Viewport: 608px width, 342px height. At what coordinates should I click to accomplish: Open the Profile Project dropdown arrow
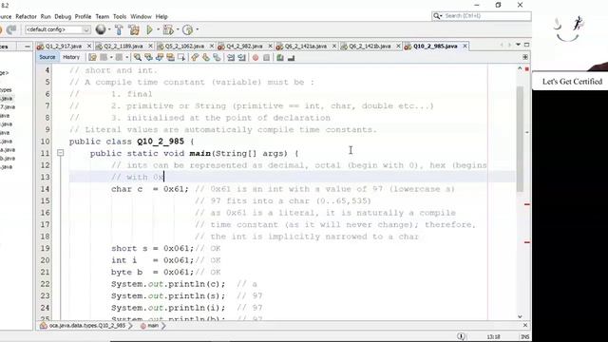click(x=197, y=29)
